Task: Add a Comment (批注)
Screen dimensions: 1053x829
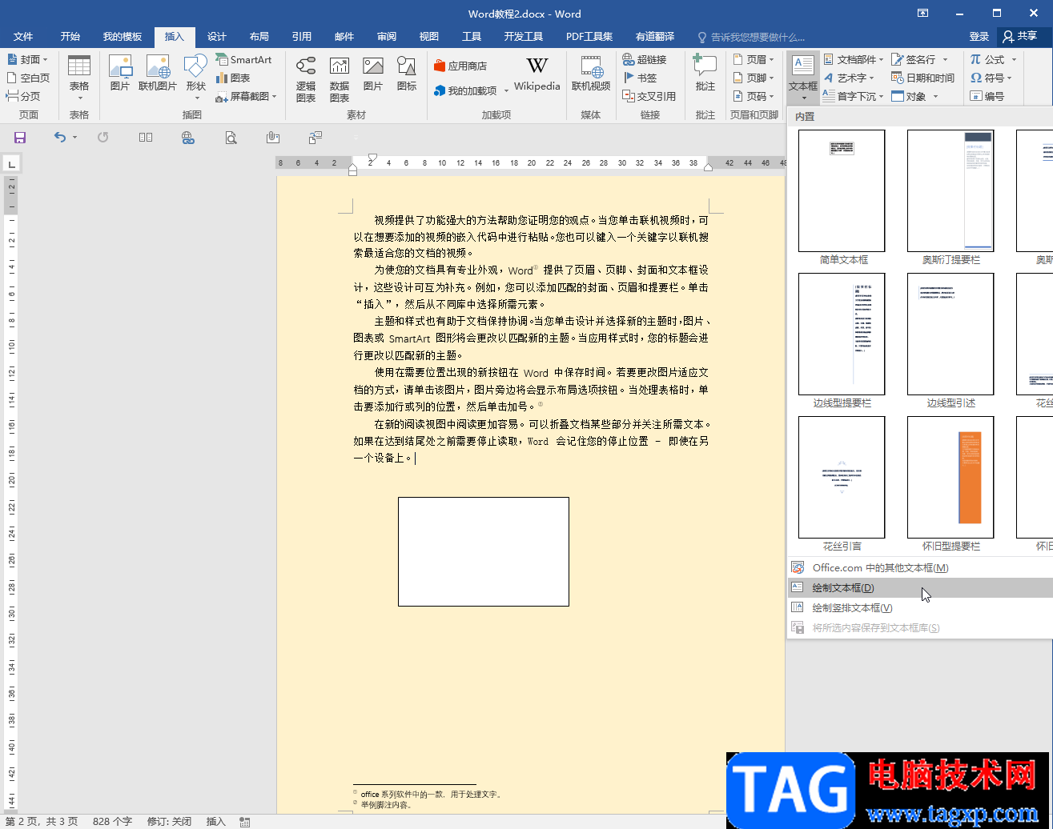Action: pyautogui.click(x=705, y=74)
